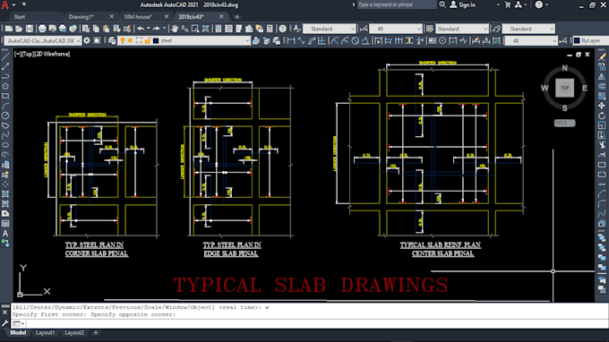Switch to the Drawing1* tab
Viewport: 609px width, 342px height.
tap(81, 17)
